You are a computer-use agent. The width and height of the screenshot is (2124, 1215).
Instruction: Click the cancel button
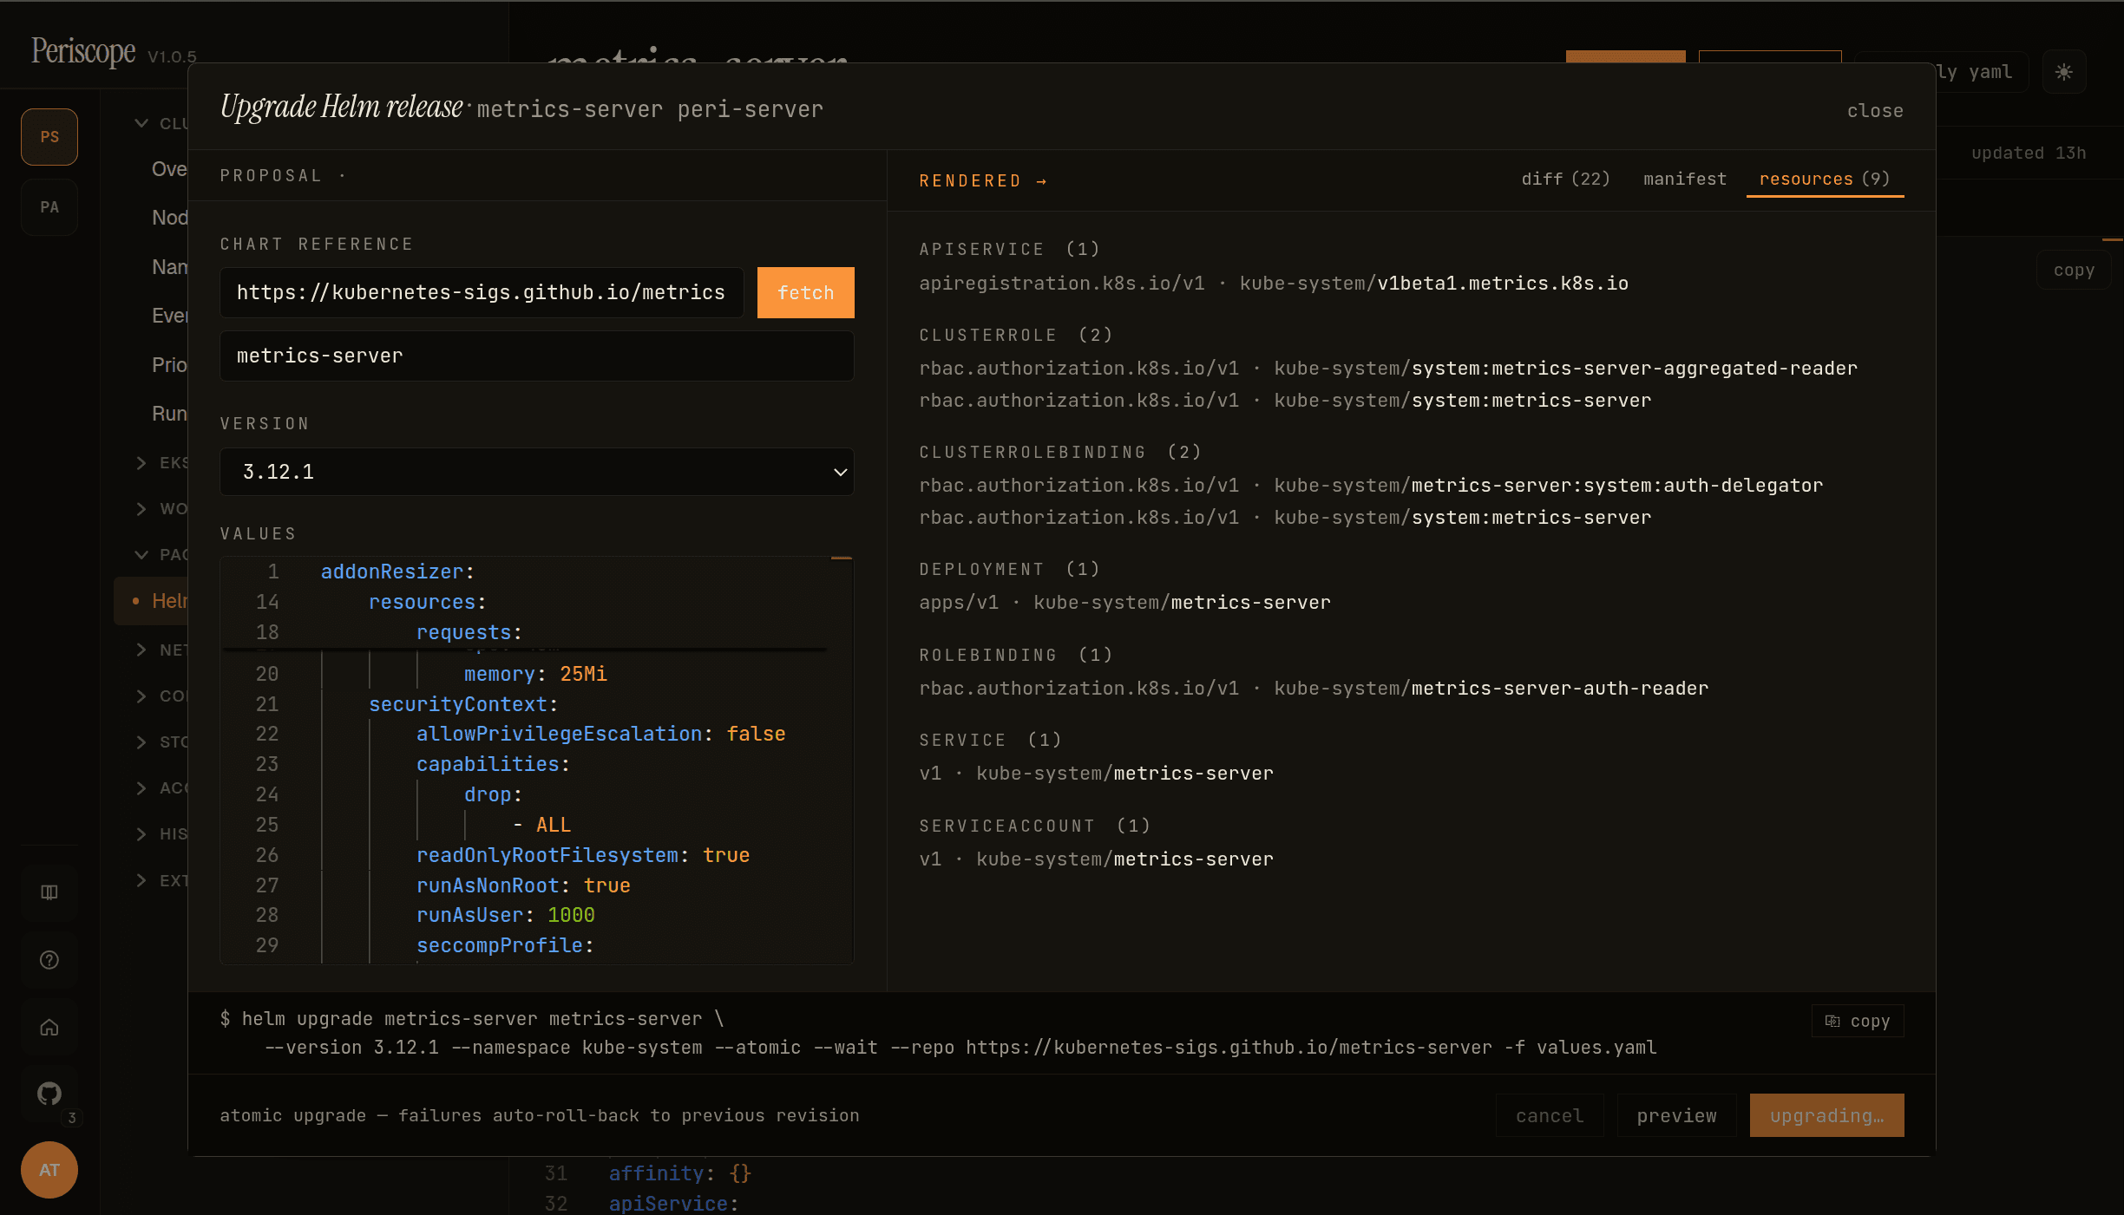(x=1550, y=1115)
